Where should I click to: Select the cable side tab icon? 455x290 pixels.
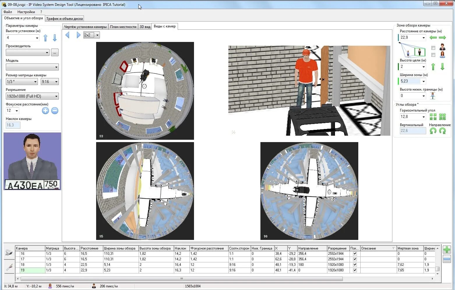(9, 267)
